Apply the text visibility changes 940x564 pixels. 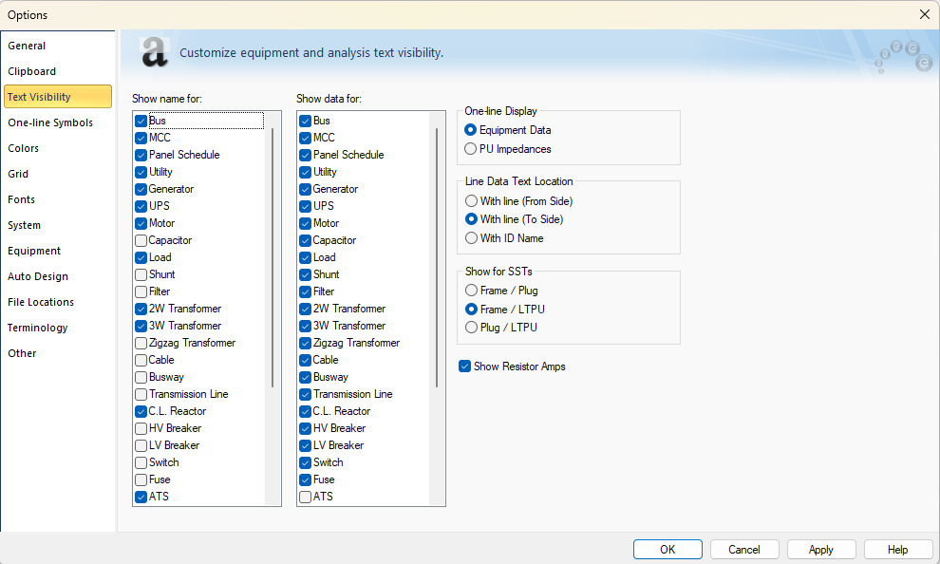(820, 550)
